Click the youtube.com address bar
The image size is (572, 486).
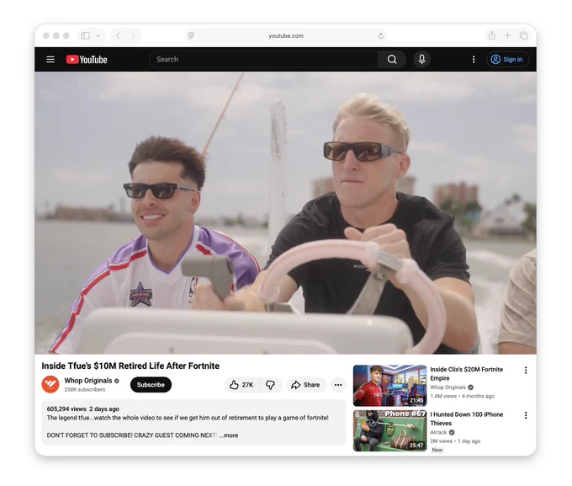pos(286,35)
